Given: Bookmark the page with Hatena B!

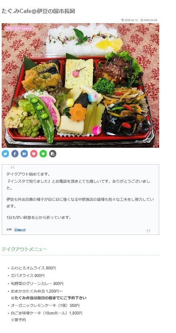Looking at the screenshot, I should pos(24,154).
